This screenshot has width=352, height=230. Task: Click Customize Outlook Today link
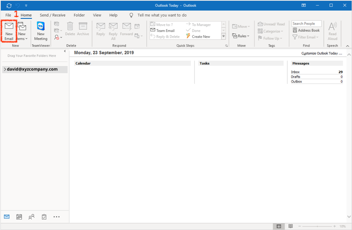pyautogui.click(x=321, y=53)
